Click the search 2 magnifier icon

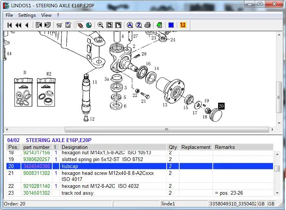coord(139,25)
